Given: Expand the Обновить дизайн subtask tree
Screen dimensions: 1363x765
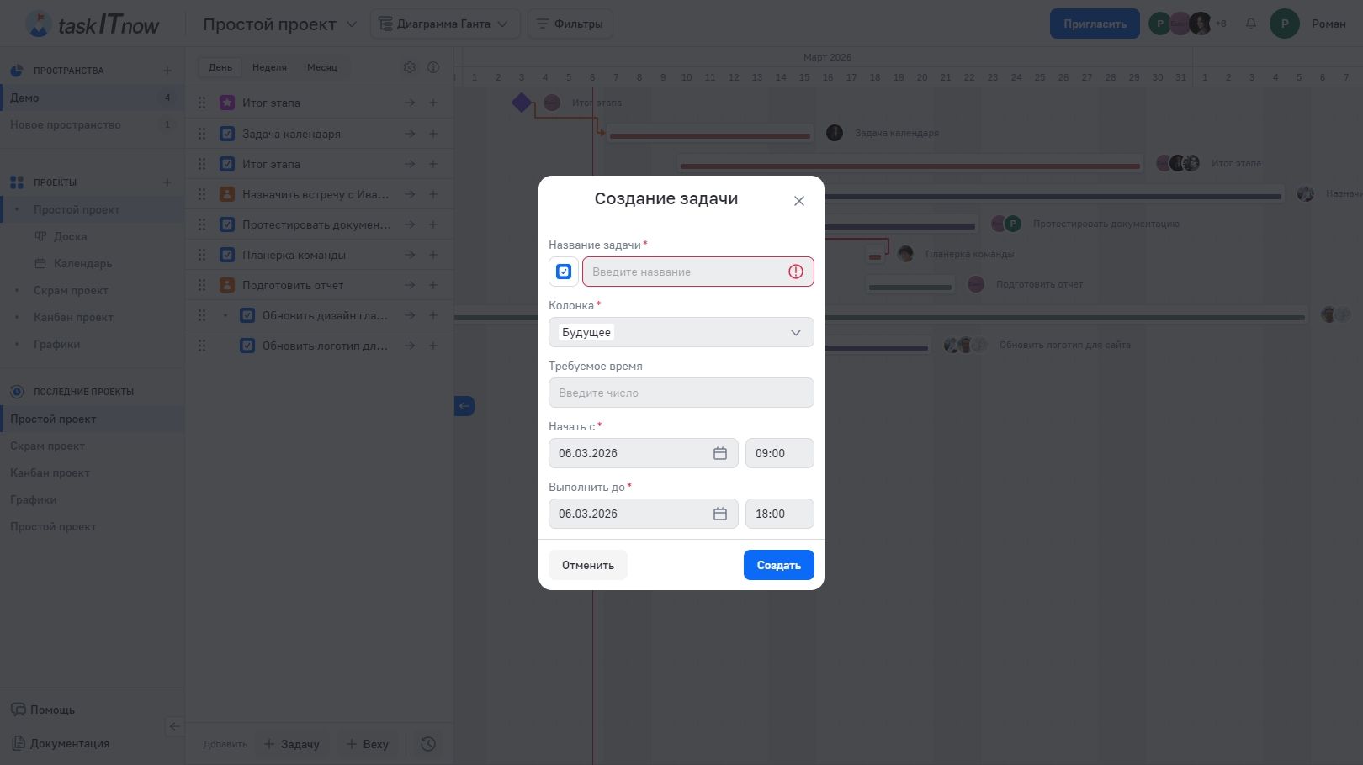Looking at the screenshot, I should 225,315.
